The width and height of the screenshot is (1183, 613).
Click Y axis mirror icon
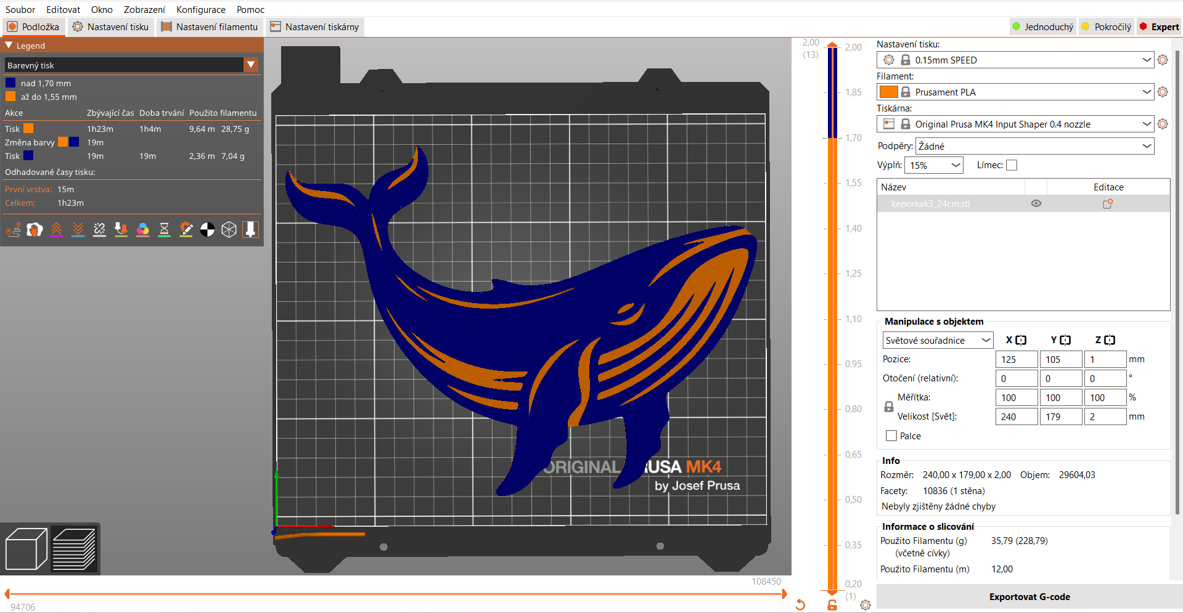click(x=1065, y=340)
